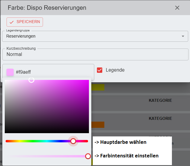This screenshot has height=166, width=190.
Task: Click the pink color preview swatch
Action: click(10, 72)
